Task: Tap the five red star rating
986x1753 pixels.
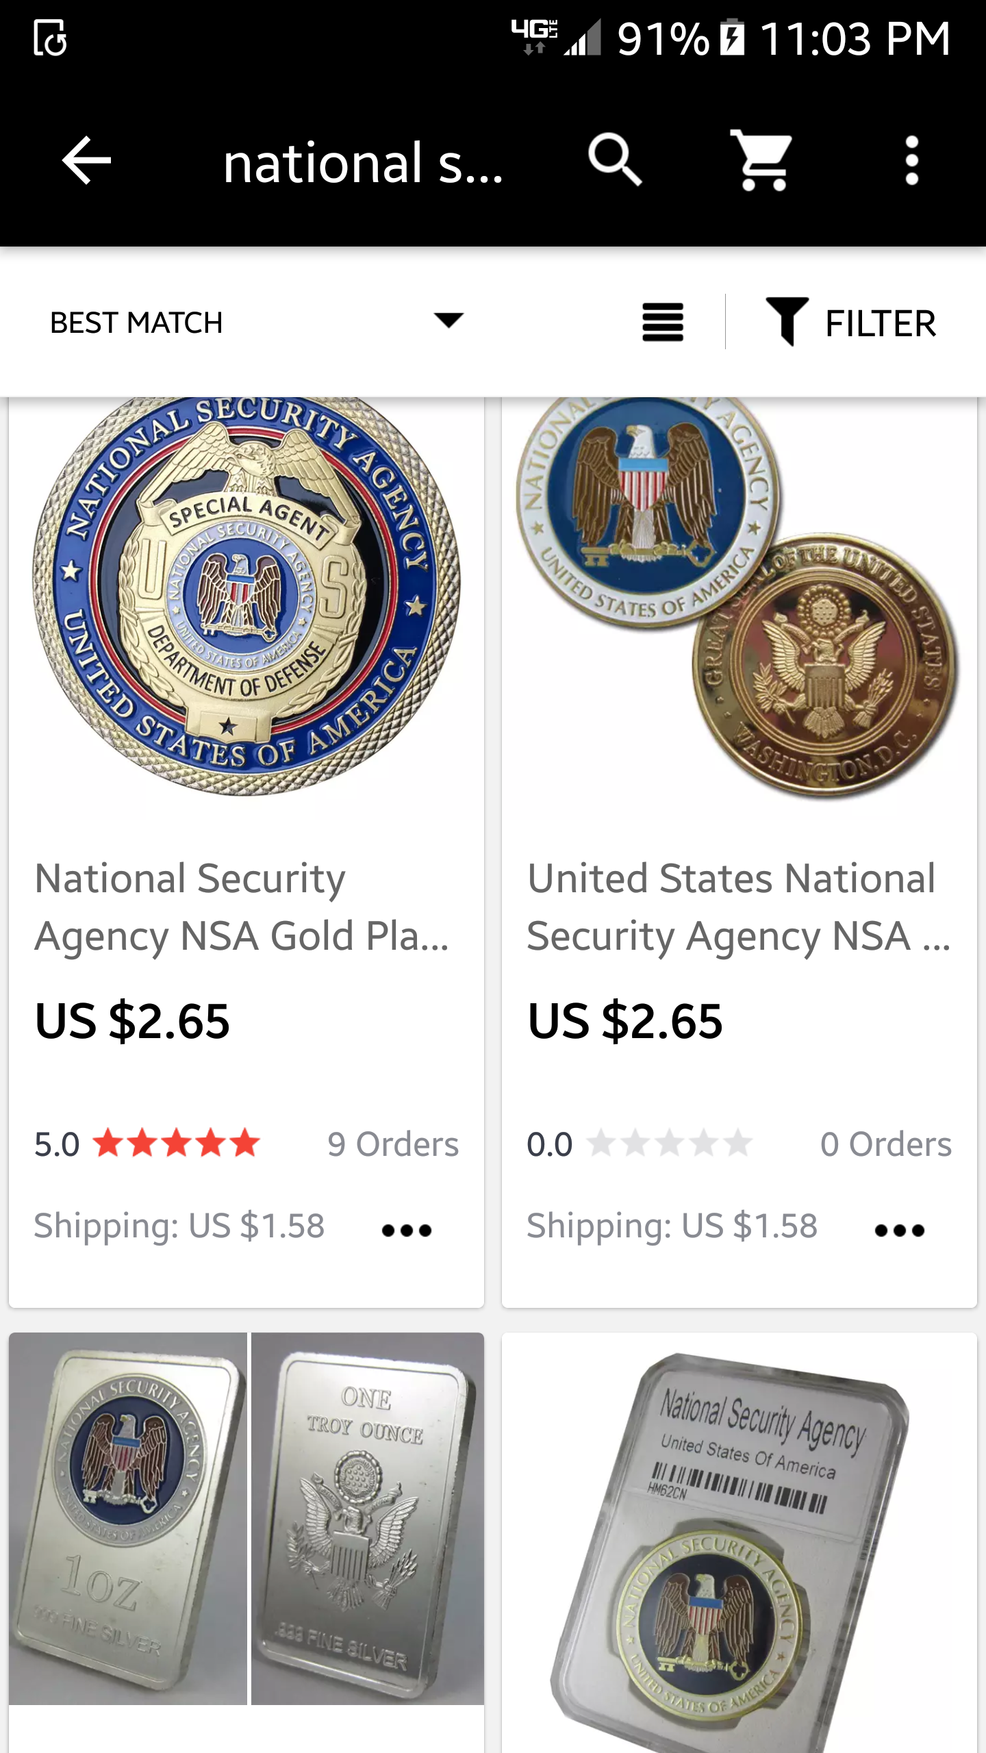Action: tap(177, 1144)
